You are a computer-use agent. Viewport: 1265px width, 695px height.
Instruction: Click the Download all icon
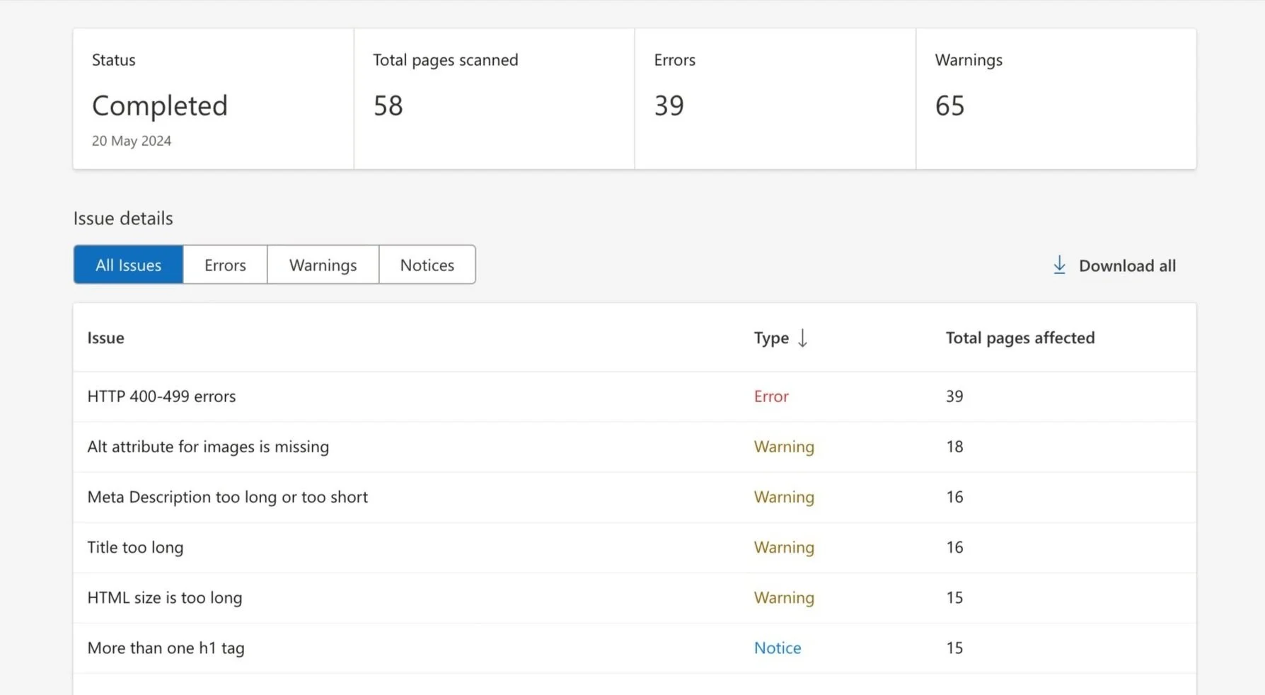pos(1059,265)
